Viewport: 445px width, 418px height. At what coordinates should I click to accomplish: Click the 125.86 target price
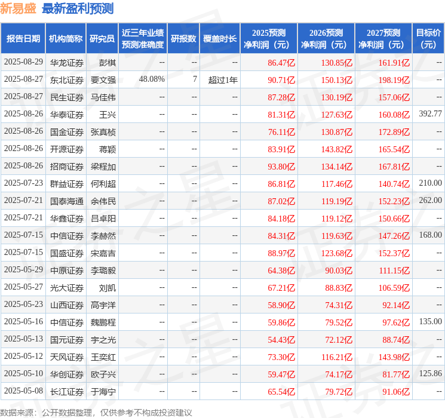pos(430,373)
